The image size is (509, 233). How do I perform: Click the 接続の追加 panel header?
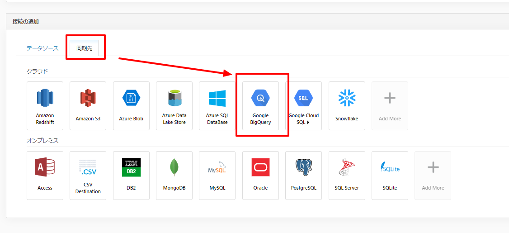coord(257,21)
